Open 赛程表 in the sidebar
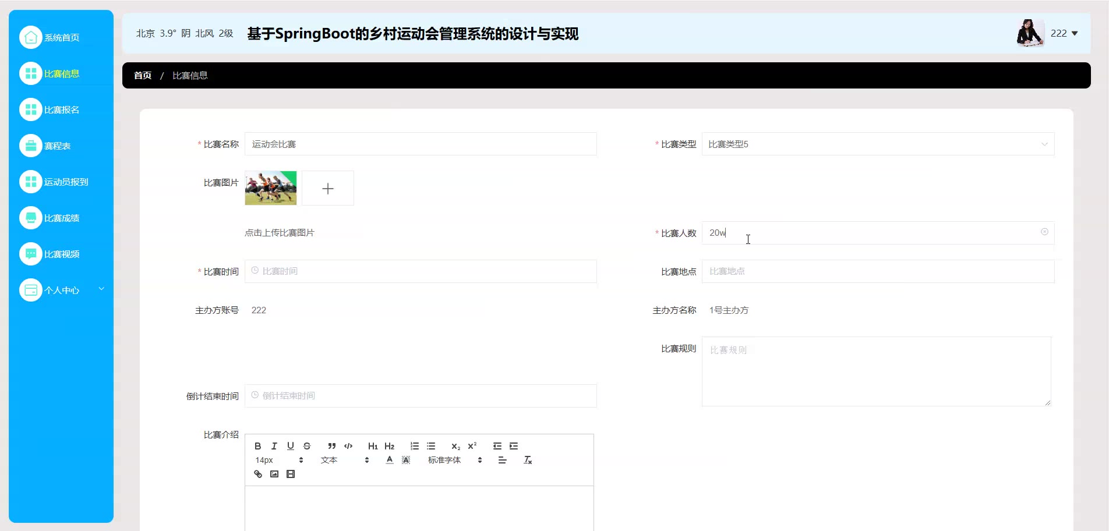 tap(61, 146)
